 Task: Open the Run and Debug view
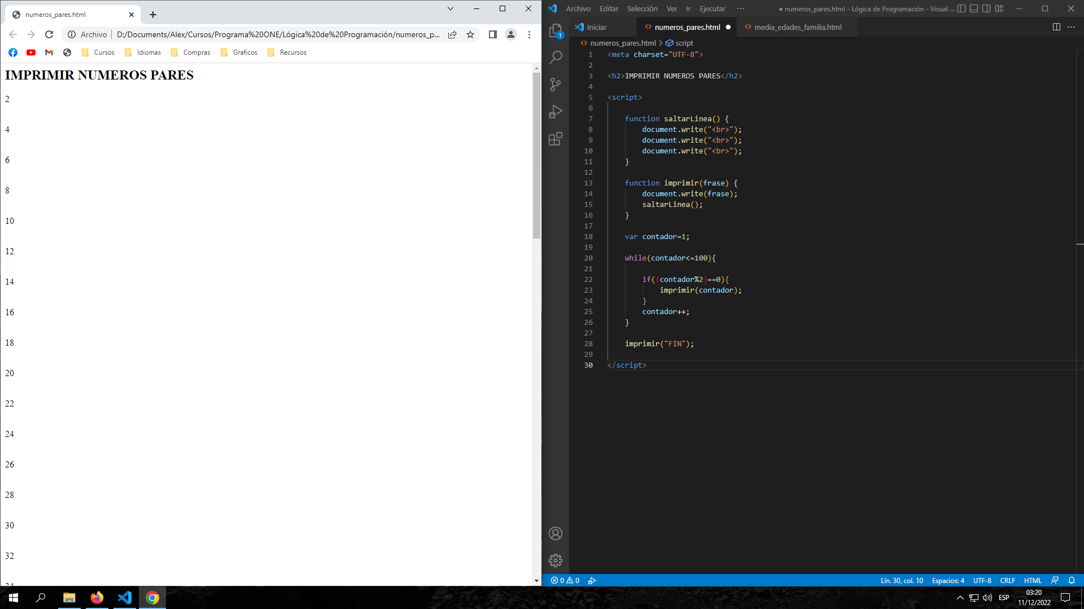point(556,112)
